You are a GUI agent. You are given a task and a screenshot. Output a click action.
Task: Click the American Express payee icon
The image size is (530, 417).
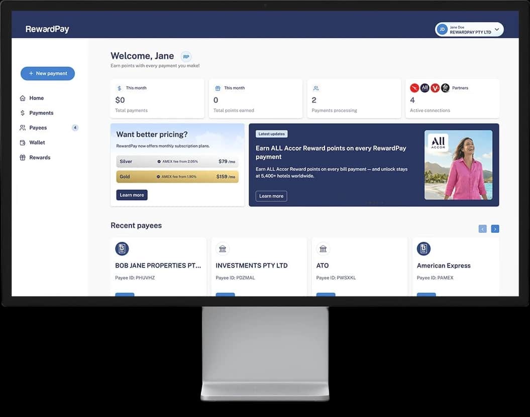click(x=423, y=249)
